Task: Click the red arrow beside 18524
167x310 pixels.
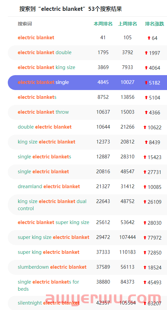Action: [x=145, y=267]
